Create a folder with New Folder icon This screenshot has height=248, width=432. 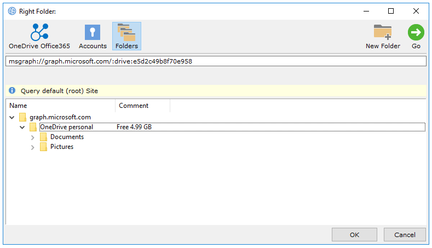pos(382,32)
